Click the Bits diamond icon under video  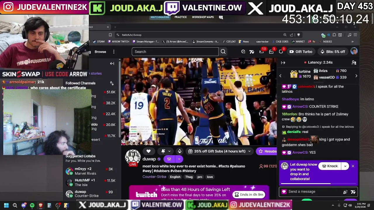point(179,151)
